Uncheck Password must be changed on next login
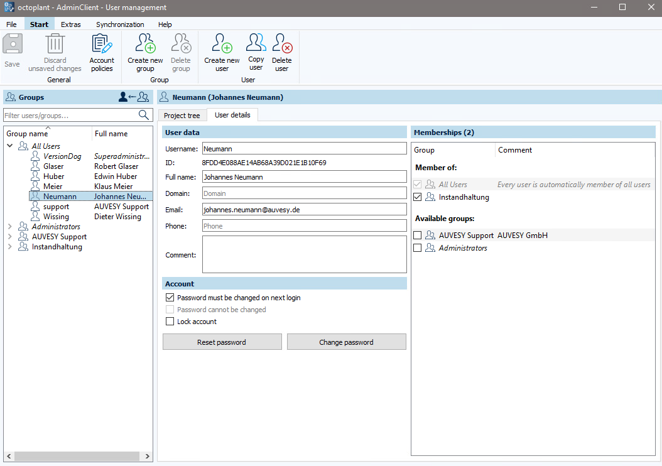The width and height of the screenshot is (662, 466). [x=170, y=297]
